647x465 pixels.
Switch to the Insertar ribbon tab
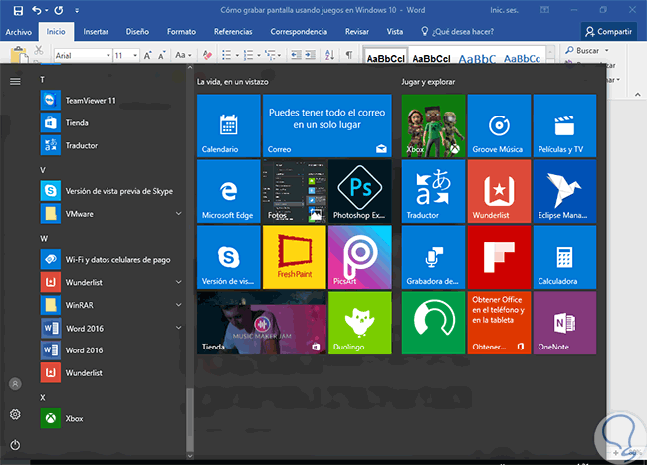[x=97, y=32]
